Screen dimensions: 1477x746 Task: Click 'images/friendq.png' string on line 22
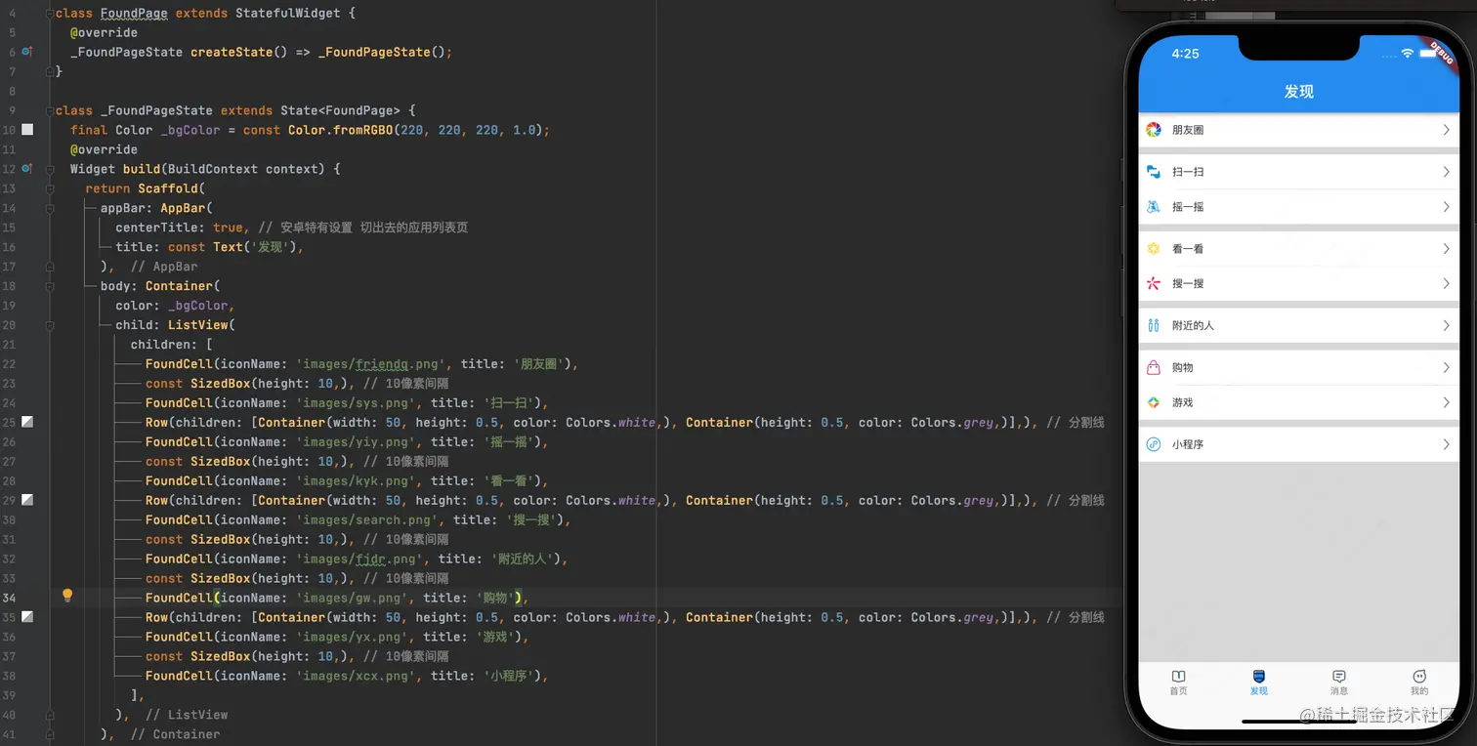[371, 364]
